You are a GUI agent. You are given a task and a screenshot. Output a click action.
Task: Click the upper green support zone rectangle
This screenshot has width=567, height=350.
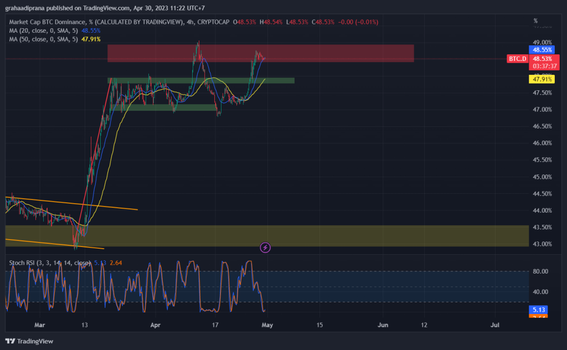tap(200, 81)
